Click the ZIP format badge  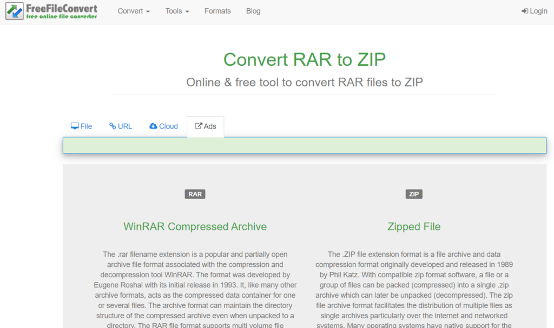coord(414,193)
